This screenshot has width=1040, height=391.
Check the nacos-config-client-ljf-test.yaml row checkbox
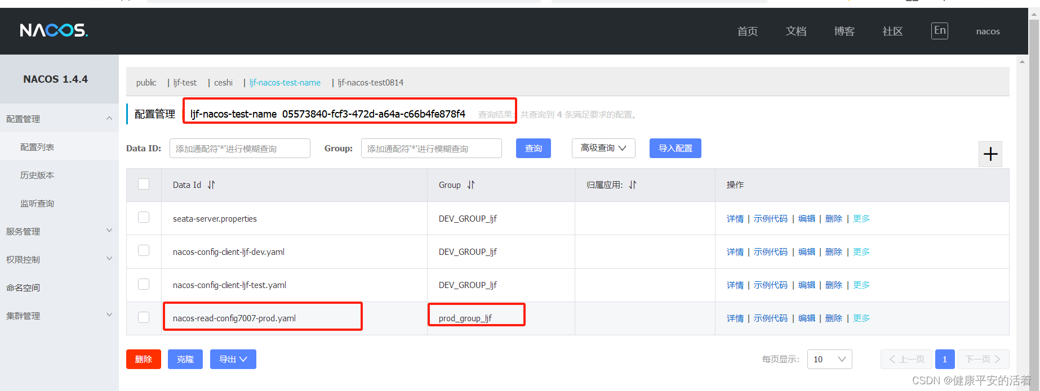pos(144,284)
